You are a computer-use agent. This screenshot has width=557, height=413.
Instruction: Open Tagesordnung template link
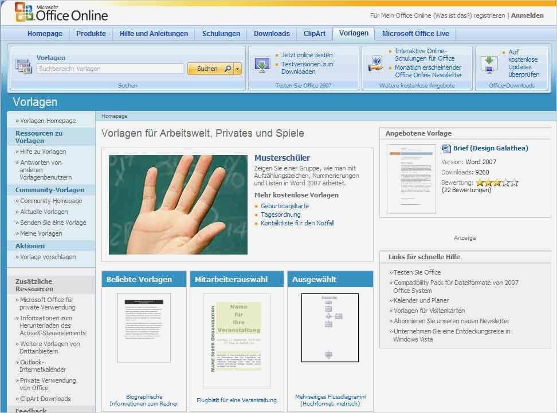click(x=281, y=215)
